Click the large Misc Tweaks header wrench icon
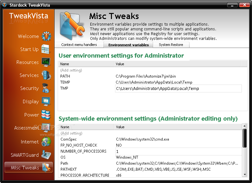 72,26
